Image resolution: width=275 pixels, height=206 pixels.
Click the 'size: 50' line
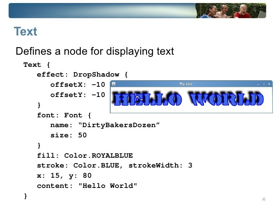[x=68, y=135]
